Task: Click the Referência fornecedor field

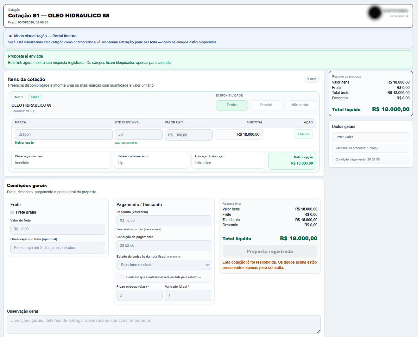Action: [151, 160]
